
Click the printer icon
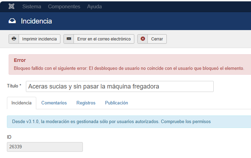14,39
